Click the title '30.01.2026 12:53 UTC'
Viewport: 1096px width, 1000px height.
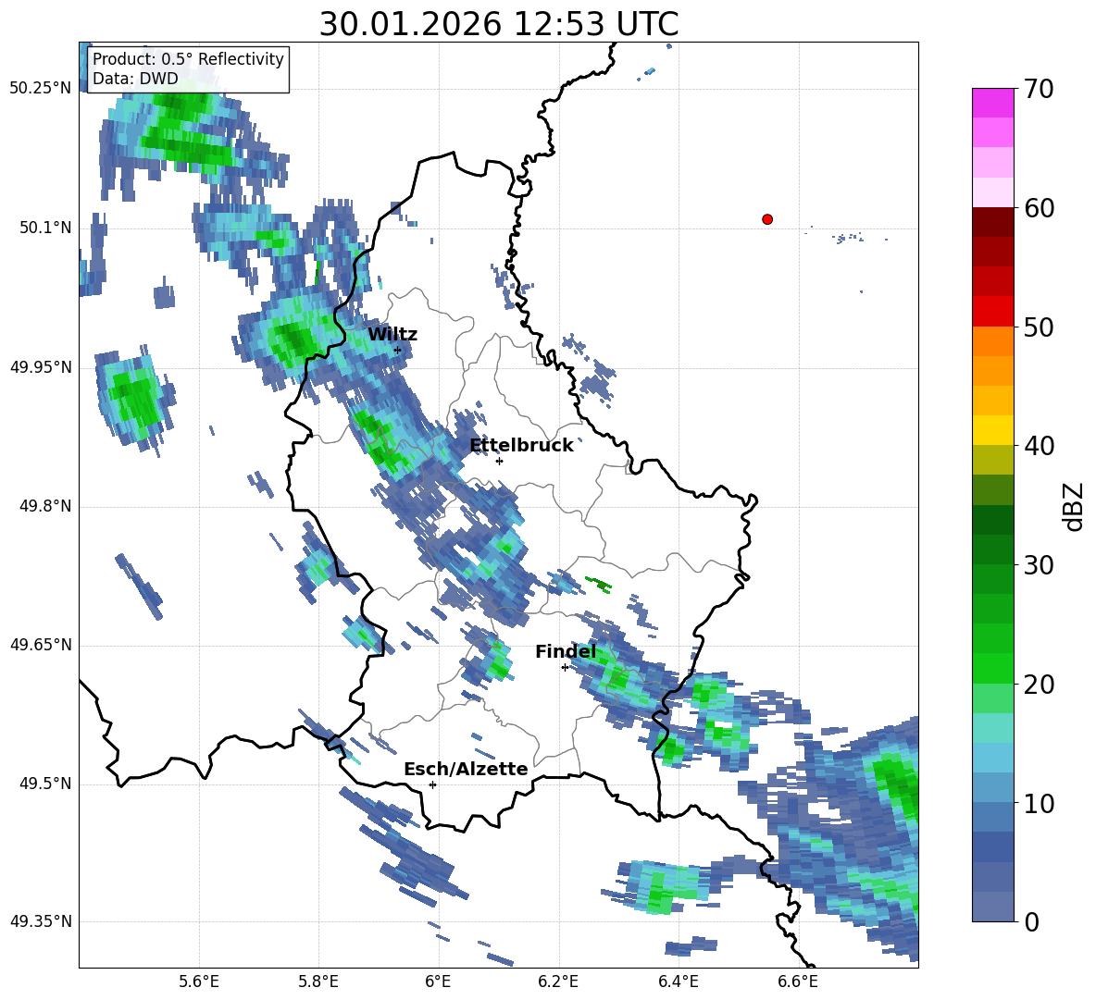coord(498,24)
